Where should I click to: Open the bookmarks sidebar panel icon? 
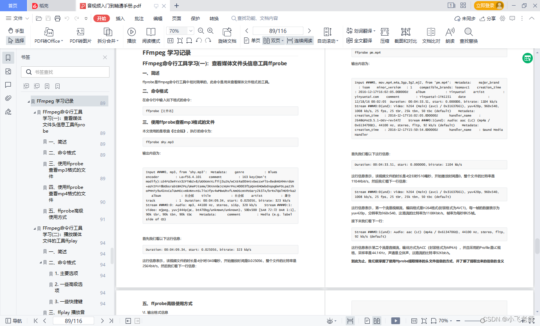click(x=8, y=58)
